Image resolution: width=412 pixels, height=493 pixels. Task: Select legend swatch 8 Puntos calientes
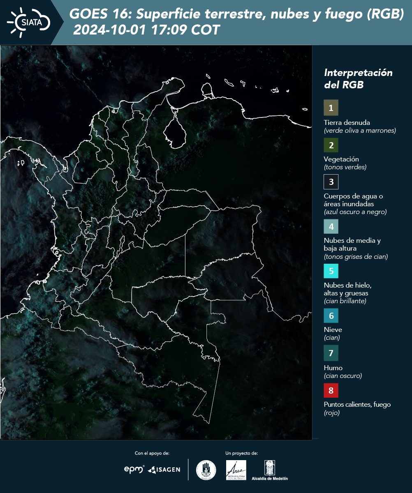pyautogui.click(x=331, y=389)
